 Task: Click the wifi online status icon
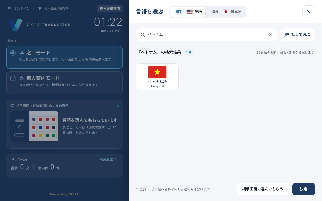(9, 9)
